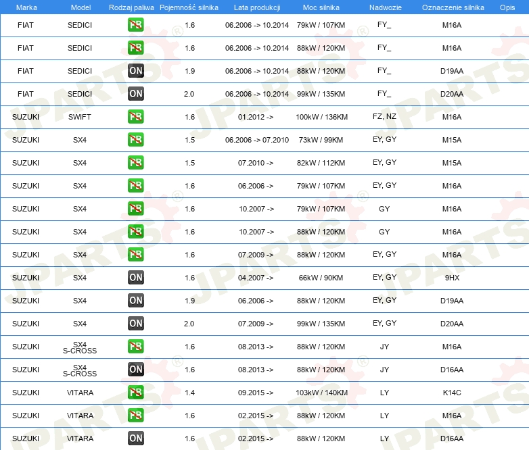The width and height of the screenshot is (529, 450).
Task: Click the petrol icon in SUZUKI SWIFT row
Action: click(x=135, y=117)
